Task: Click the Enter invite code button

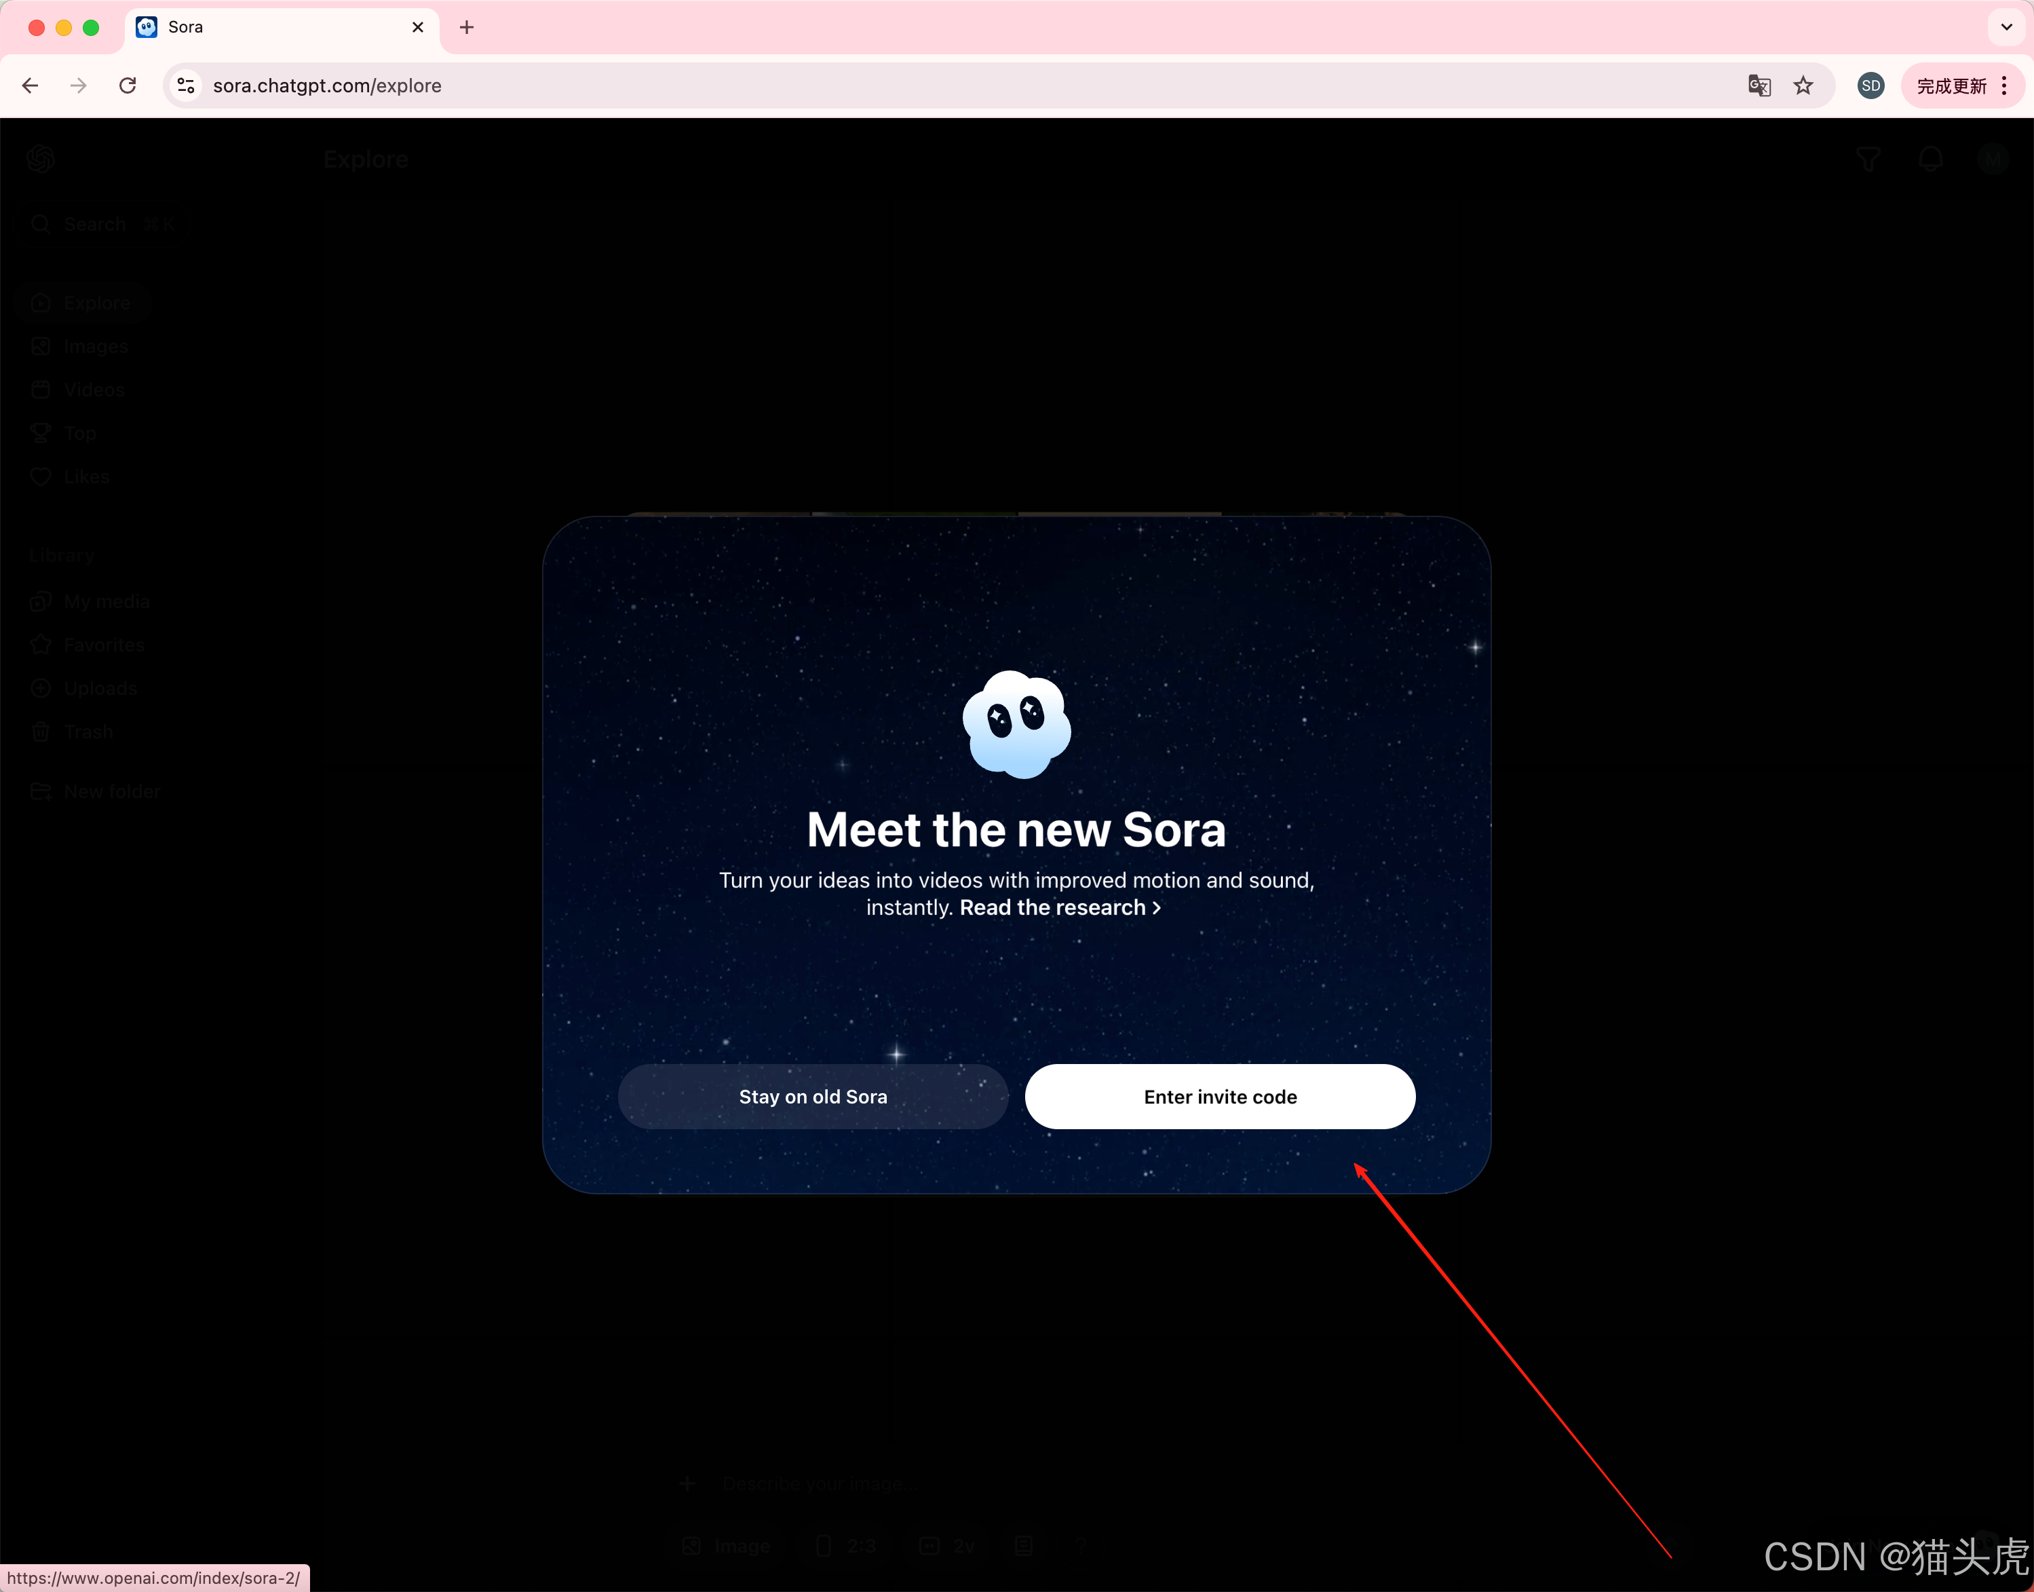Action: tap(1219, 1096)
